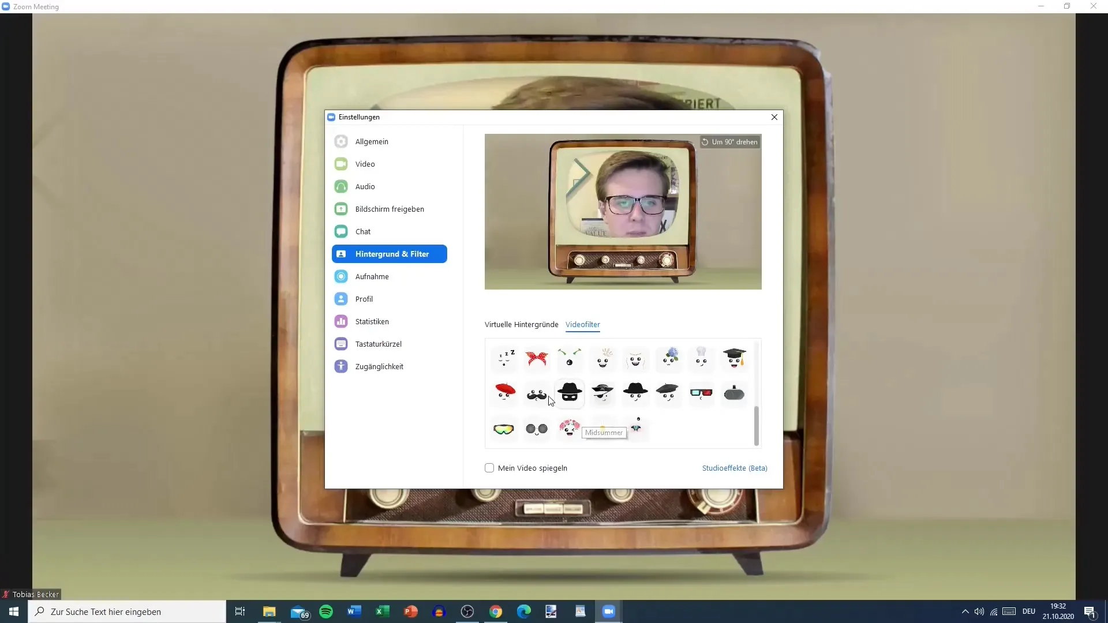Close the Einstellungen dialog
The height and width of the screenshot is (623, 1108).
pyautogui.click(x=774, y=117)
